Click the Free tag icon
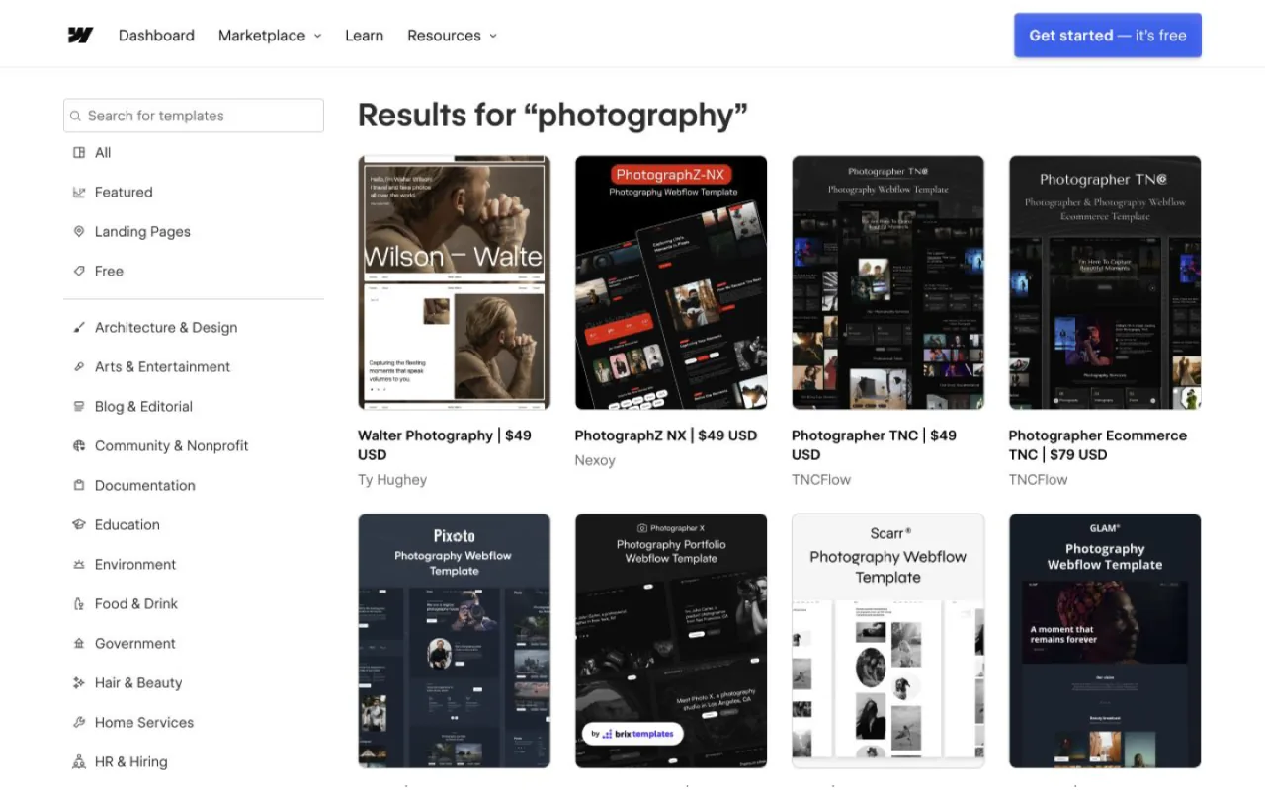This screenshot has height=790, width=1265. tap(79, 272)
